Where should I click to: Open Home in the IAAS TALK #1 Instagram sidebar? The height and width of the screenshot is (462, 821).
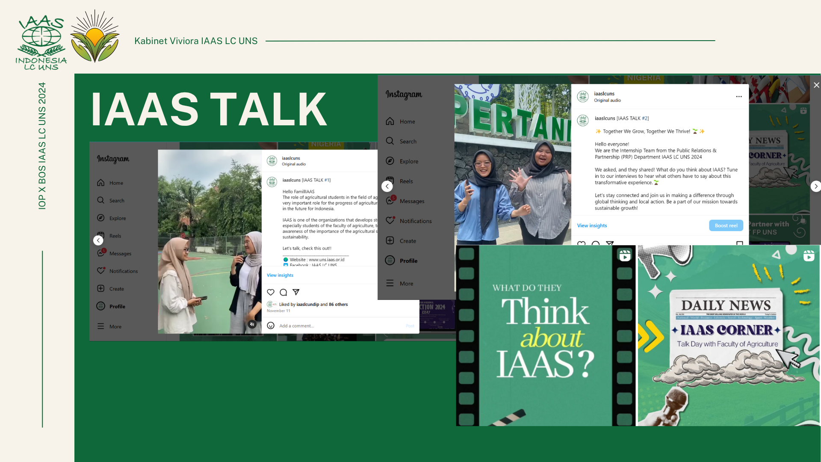(110, 183)
